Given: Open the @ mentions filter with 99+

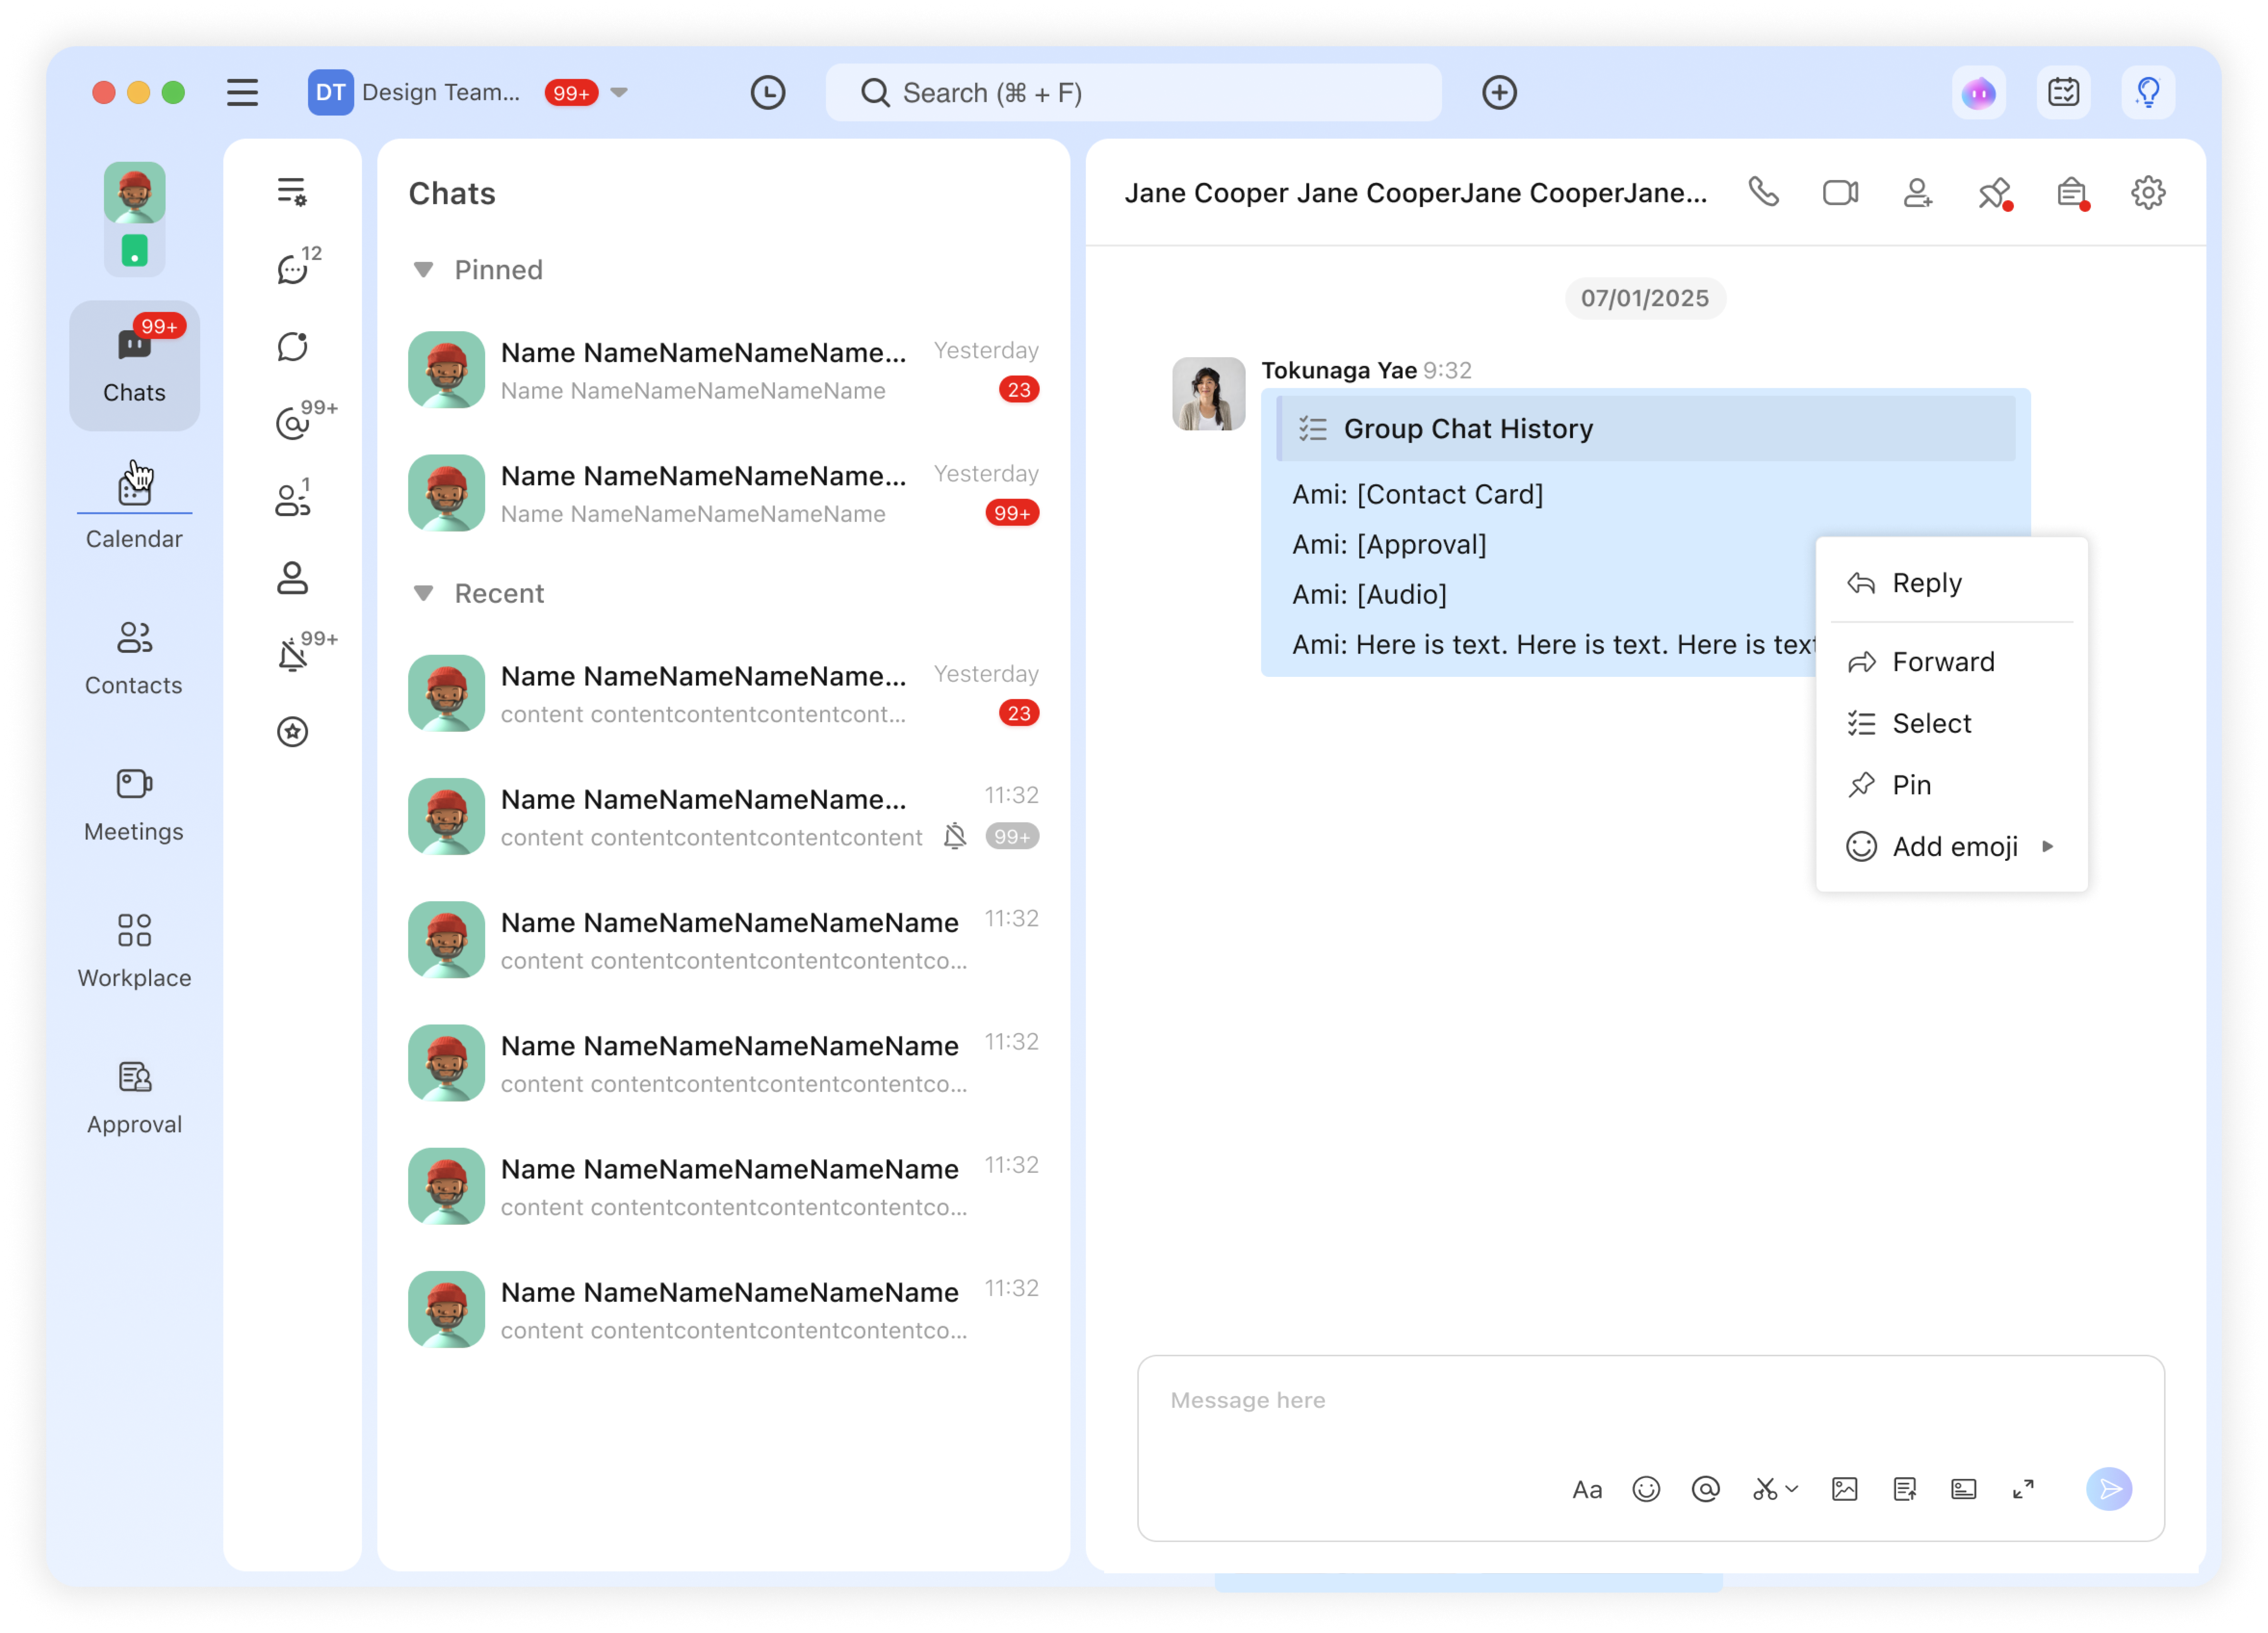Looking at the screenshot, I should pos(293,423).
